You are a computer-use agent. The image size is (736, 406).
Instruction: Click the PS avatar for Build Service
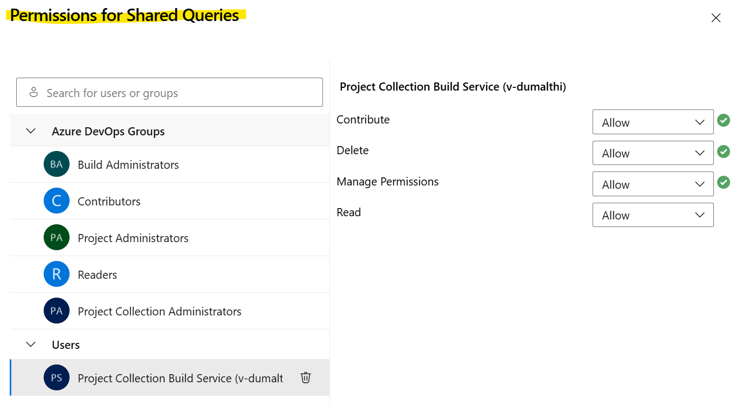coord(57,378)
